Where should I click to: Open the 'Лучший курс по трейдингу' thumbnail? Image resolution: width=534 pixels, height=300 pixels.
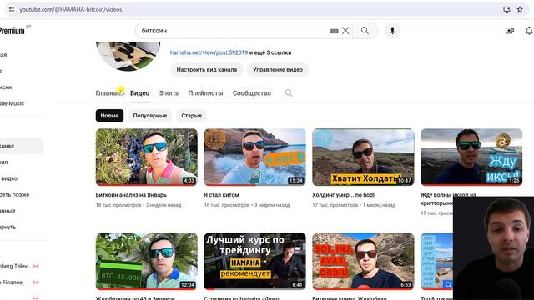point(254,261)
